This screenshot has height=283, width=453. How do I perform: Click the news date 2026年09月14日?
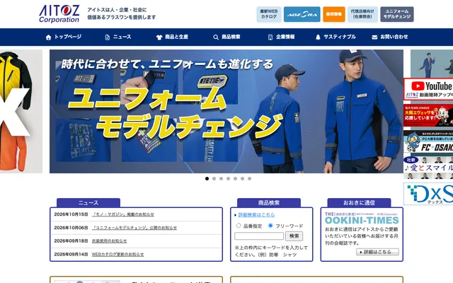71,255
